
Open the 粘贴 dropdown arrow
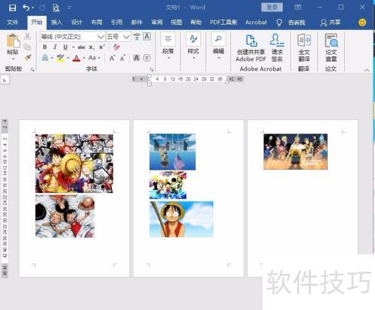pyautogui.click(x=13, y=59)
